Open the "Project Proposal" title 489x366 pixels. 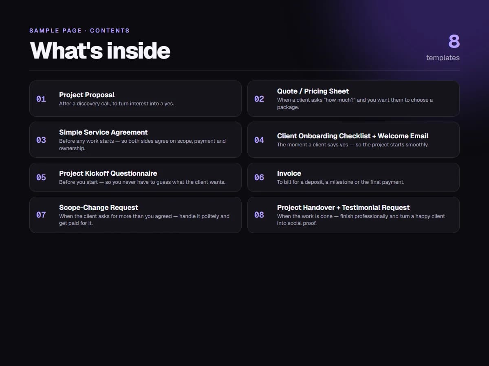(x=87, y=95)
